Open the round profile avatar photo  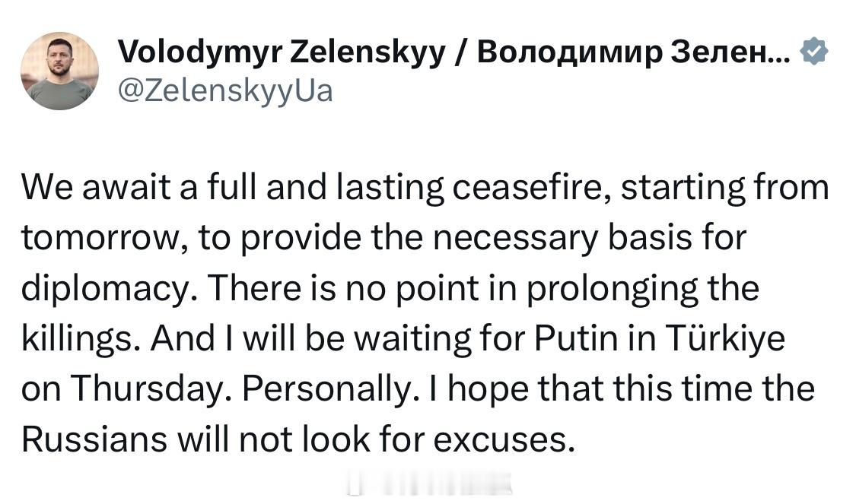(60, 71)
